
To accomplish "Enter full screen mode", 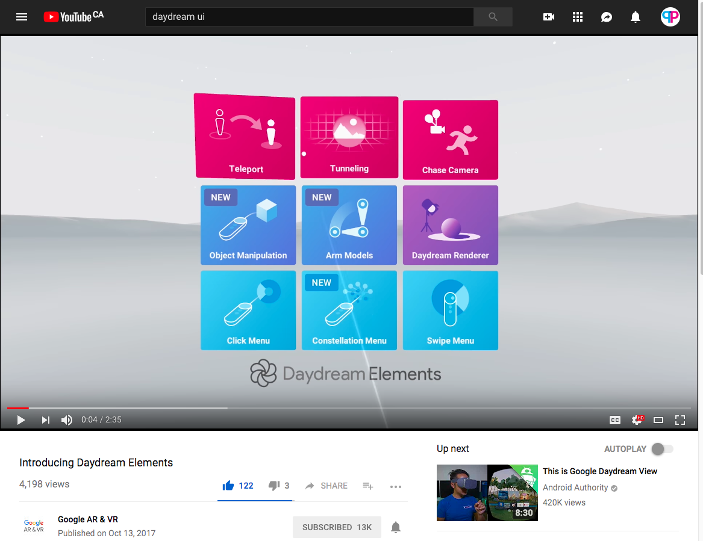I will pos(680,420).
